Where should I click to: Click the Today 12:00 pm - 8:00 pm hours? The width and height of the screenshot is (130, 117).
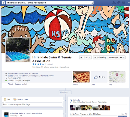[x=19, y=81]
